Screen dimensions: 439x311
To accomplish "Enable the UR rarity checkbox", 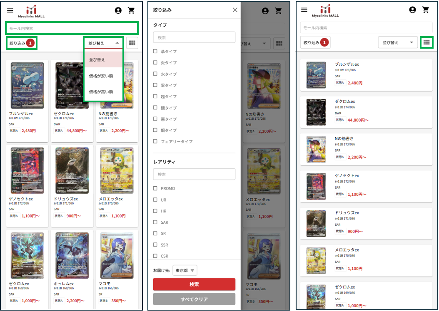I will point(155,200).
